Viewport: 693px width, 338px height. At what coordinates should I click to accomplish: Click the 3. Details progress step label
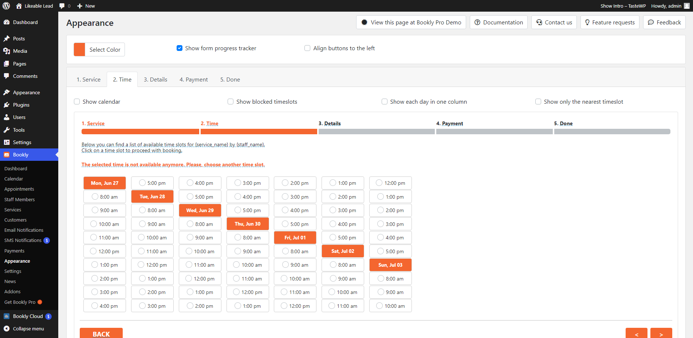pyautogui.click(x=330, y=123)
